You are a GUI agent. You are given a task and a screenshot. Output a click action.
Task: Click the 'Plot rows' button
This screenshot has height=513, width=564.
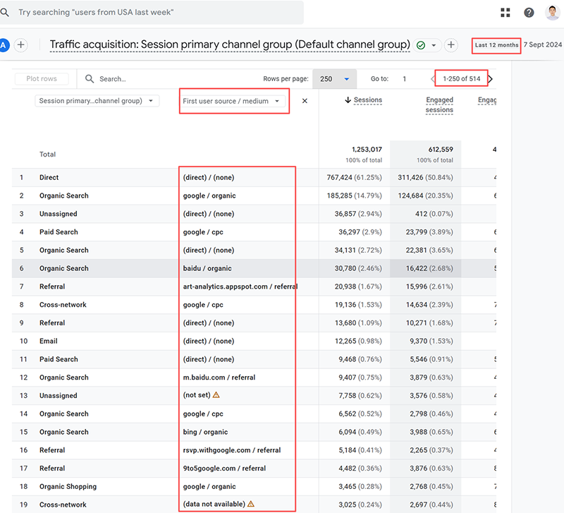tap(41, 79)
